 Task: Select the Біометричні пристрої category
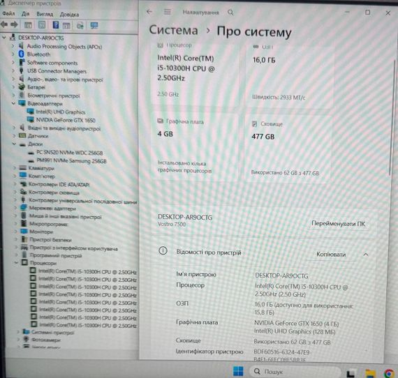point(54,96)
